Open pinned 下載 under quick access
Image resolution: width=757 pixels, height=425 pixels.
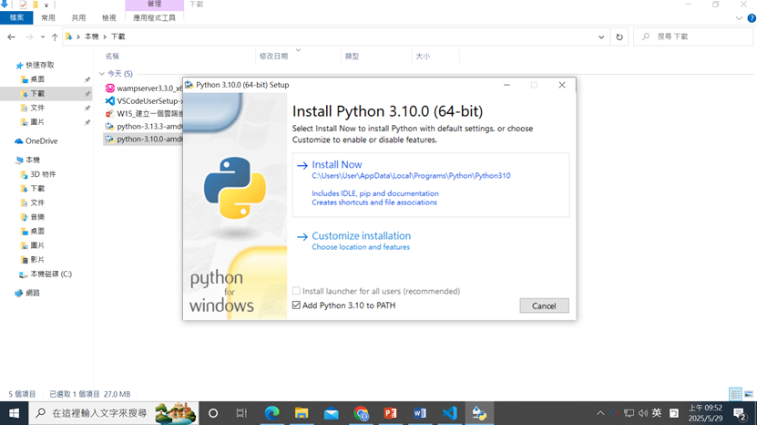[x=37, y=93]
